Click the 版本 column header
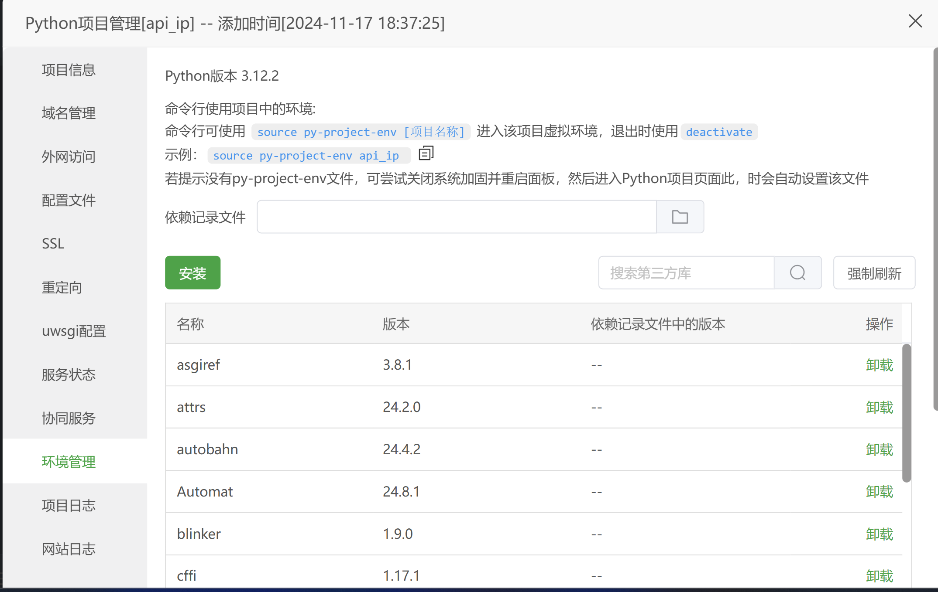 click(396, 324)
